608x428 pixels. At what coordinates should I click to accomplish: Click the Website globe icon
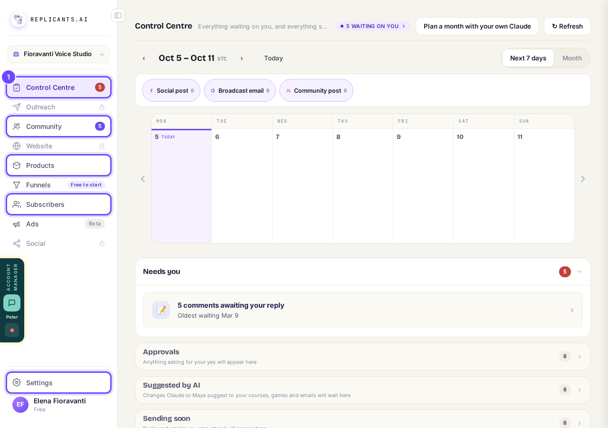[x=17, y=146]
